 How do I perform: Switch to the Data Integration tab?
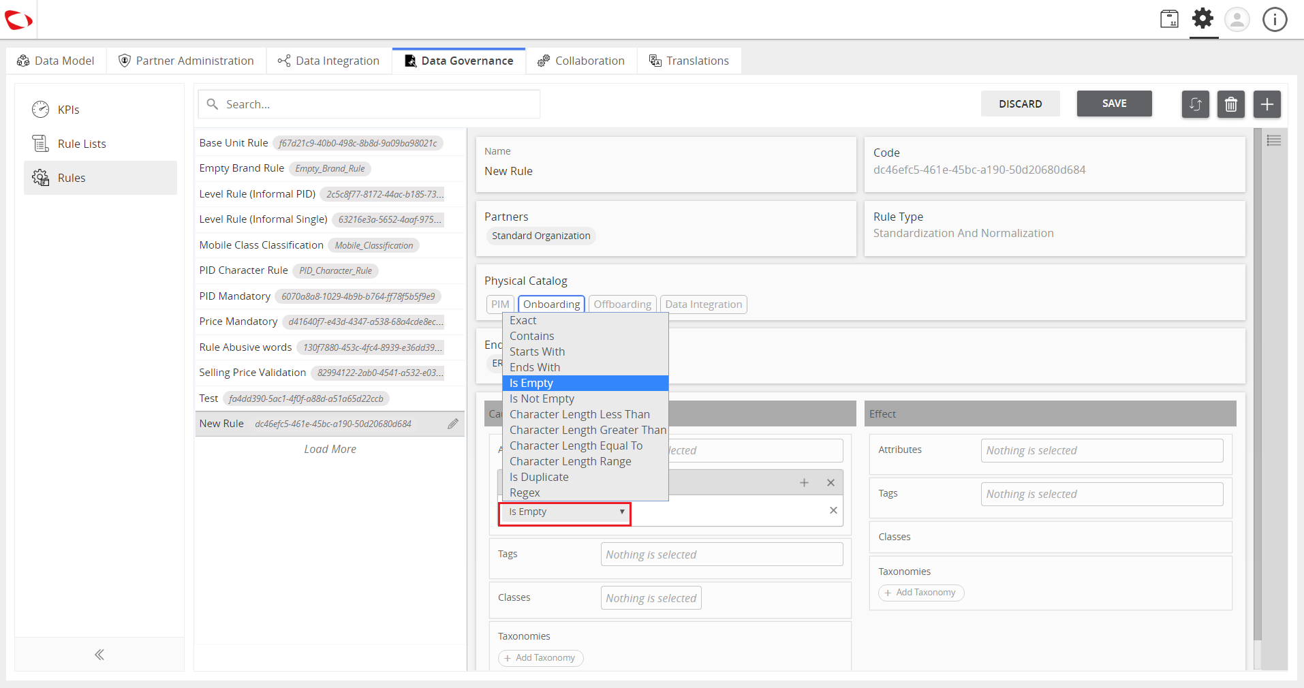click(328, 61)
